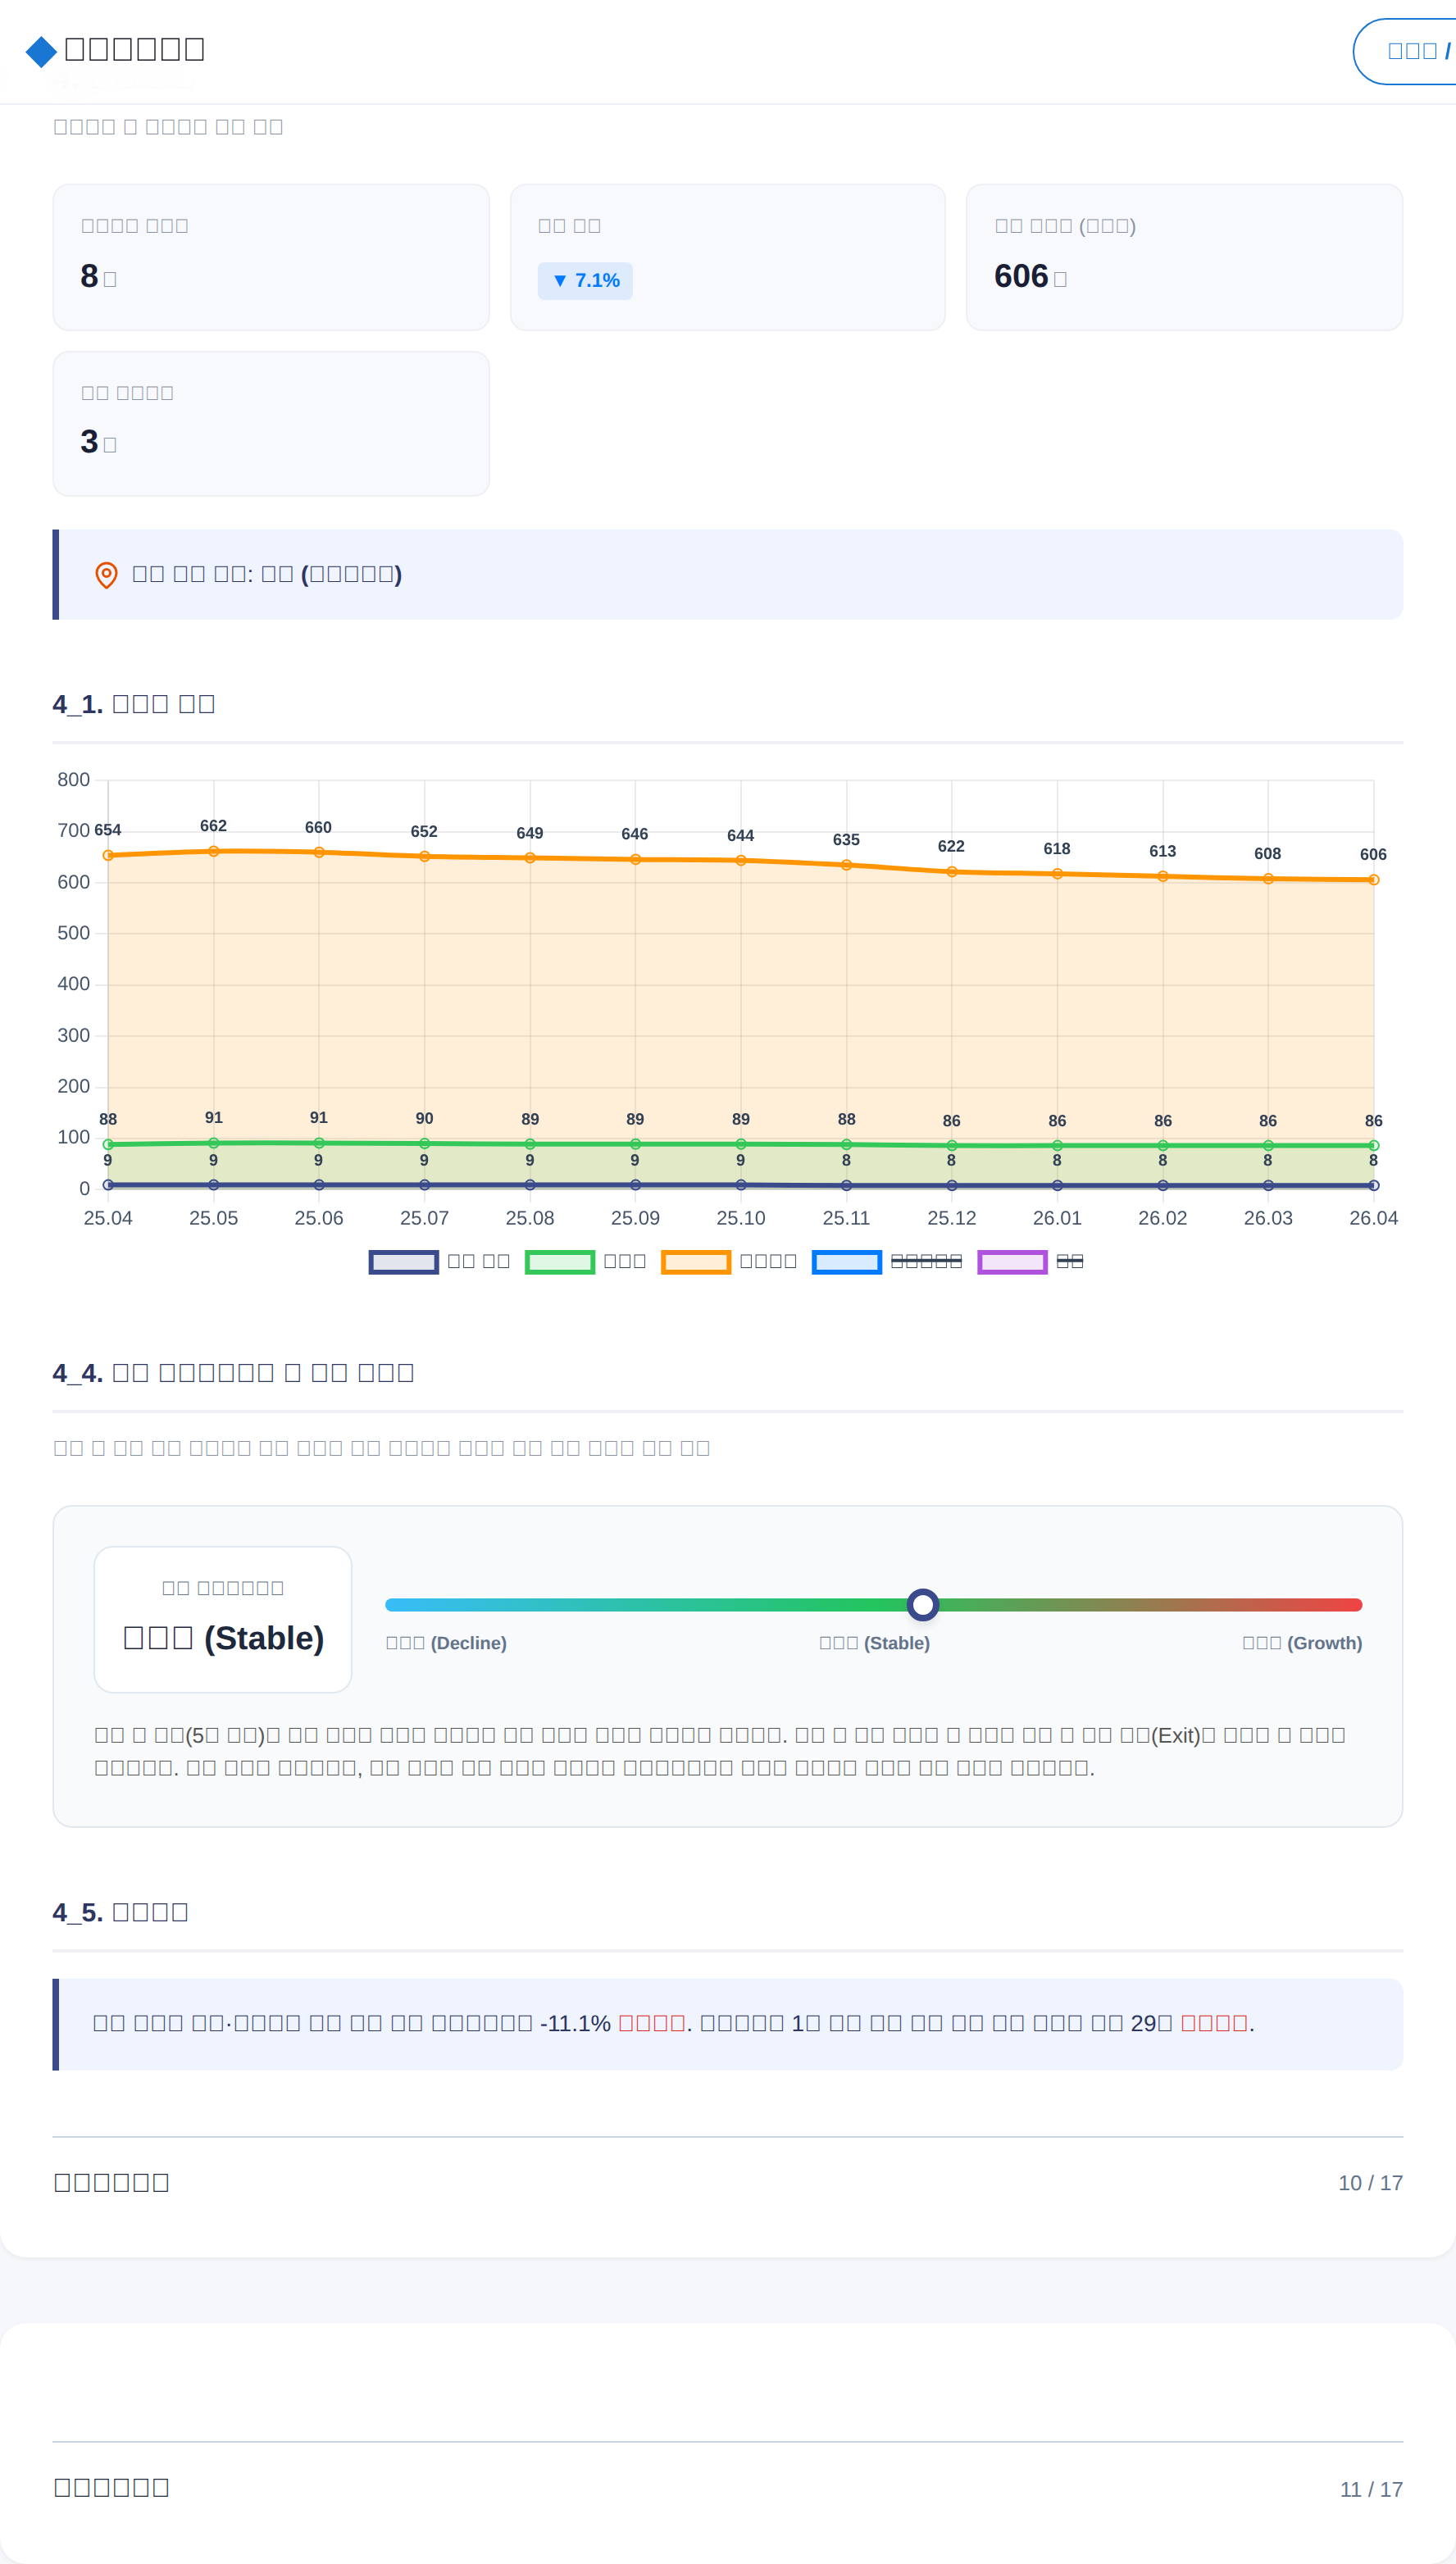The height and width of the screenshot is (2564, 1456).
Task: Click the outlined button at top right
Action: coord(1405,51)
